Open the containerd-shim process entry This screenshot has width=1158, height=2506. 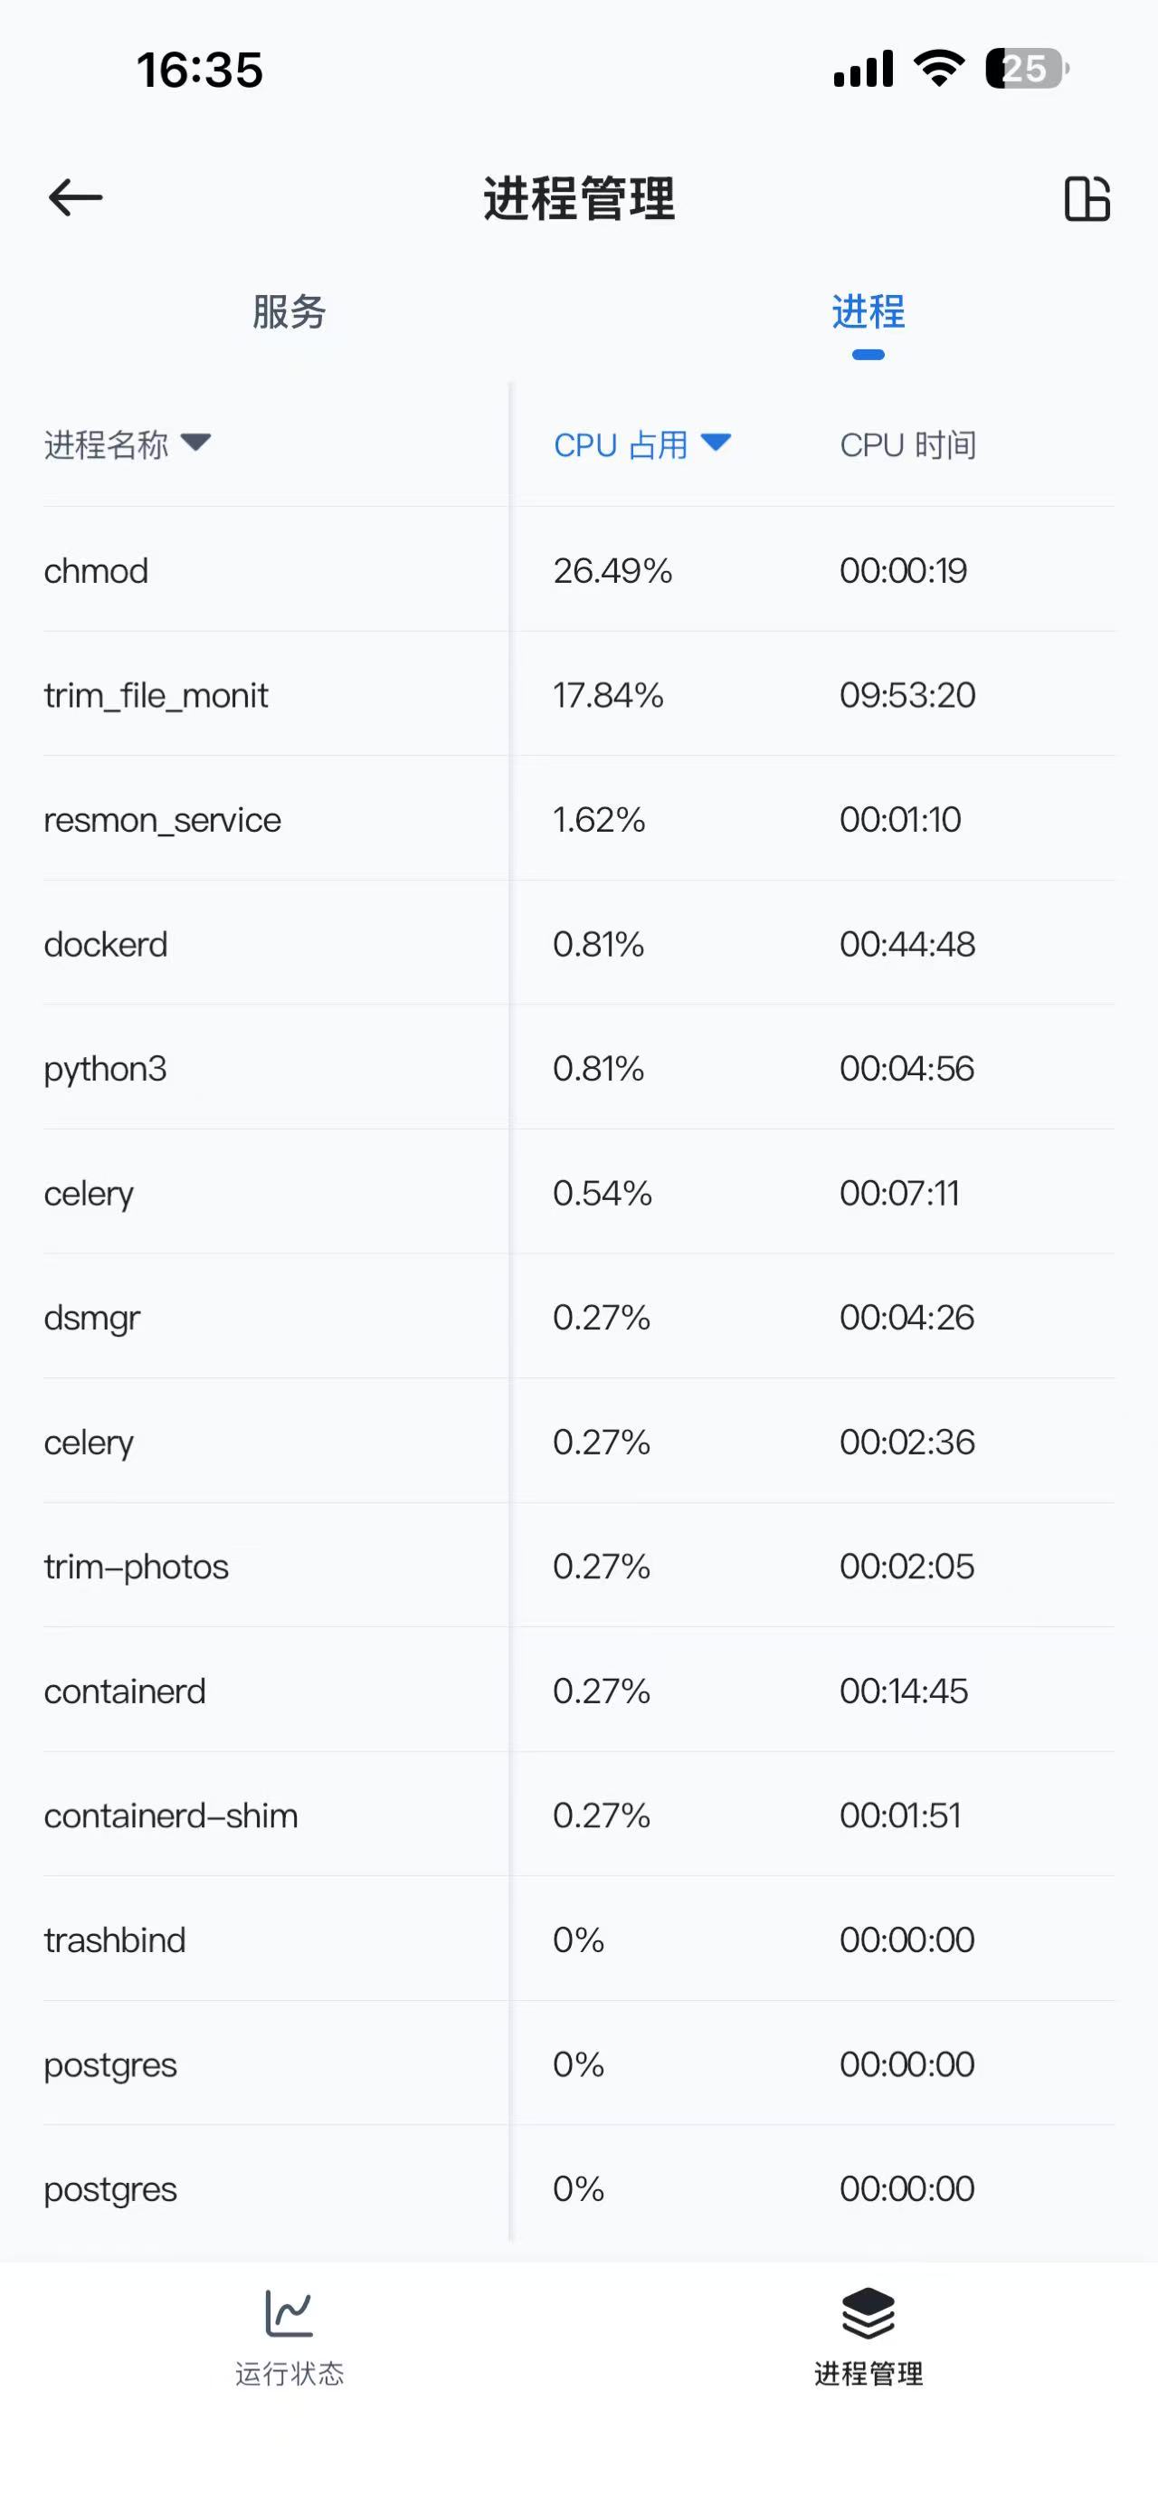(171, 1815)
